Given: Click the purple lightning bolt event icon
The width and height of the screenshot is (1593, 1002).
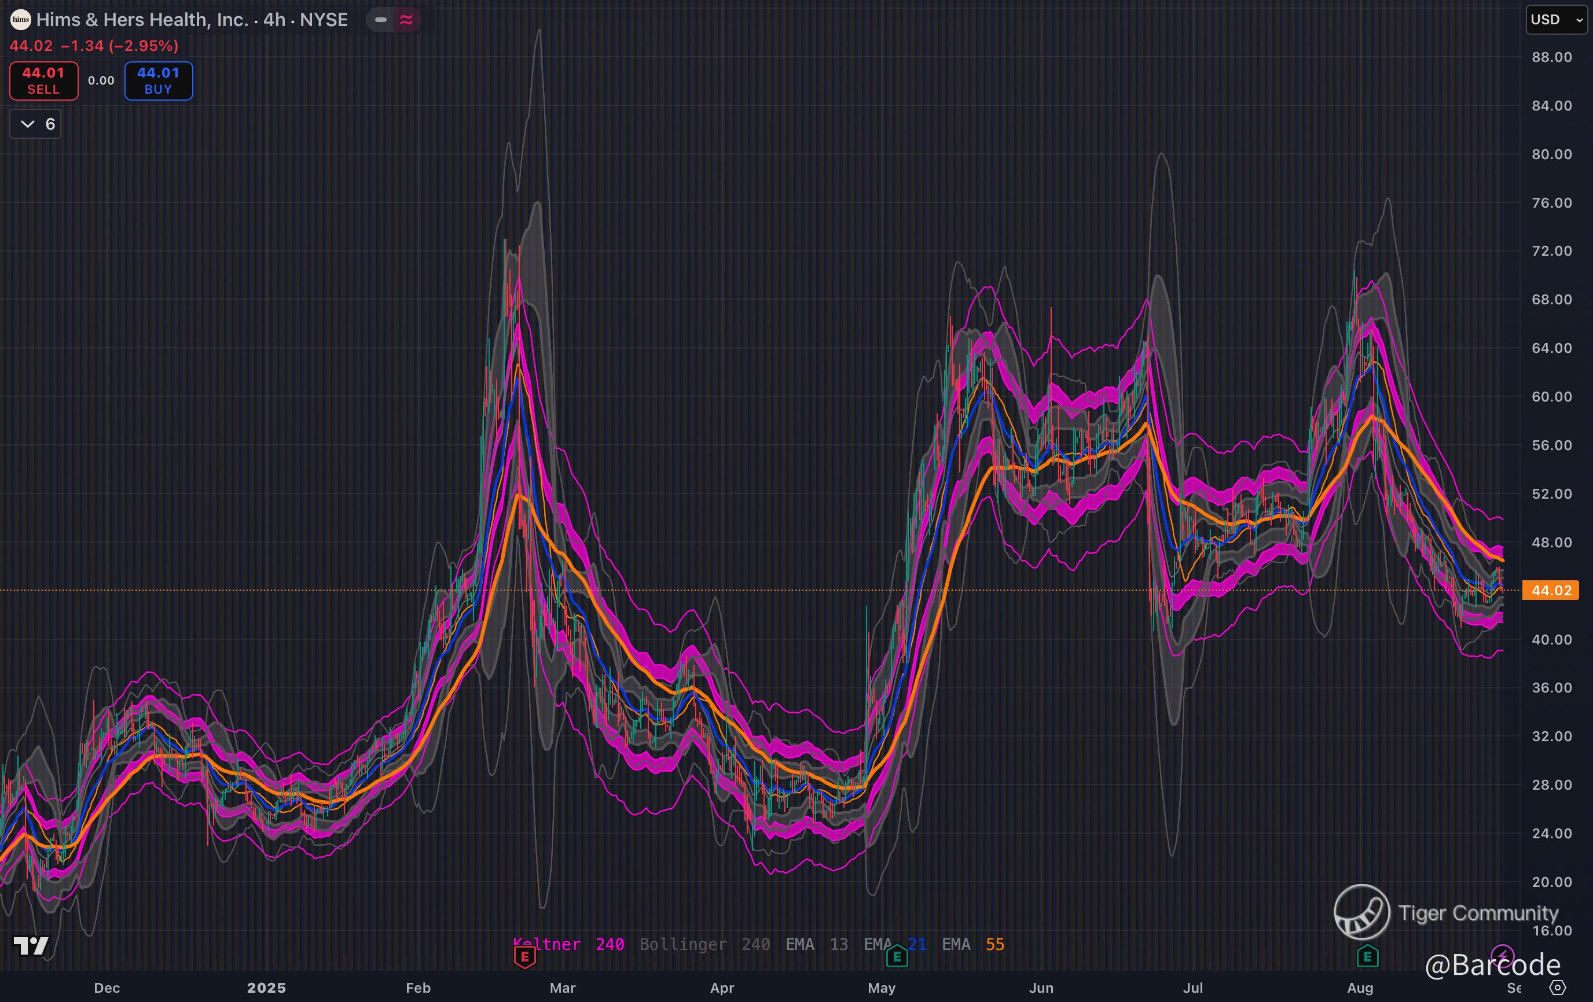Looking at the screenshot, I should tap(1502, 956).
